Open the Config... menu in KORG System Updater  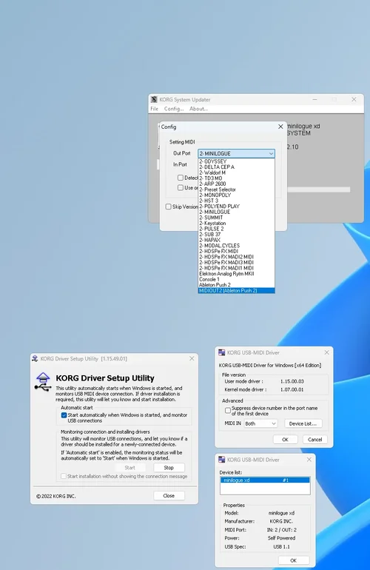pyautogui.click(x=174, y=109)
